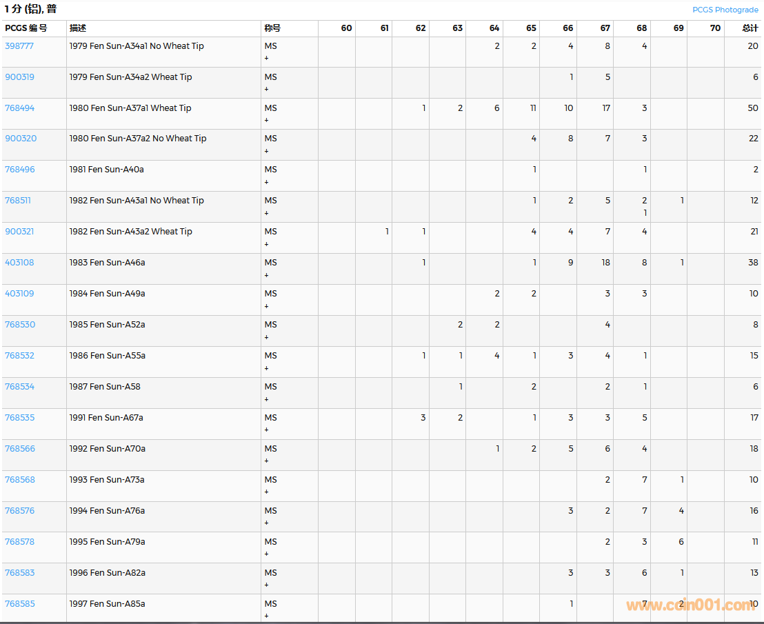This screenshot has width=764, height=624.
Task: Open coin entry 768494
Action: click(19, 108)
